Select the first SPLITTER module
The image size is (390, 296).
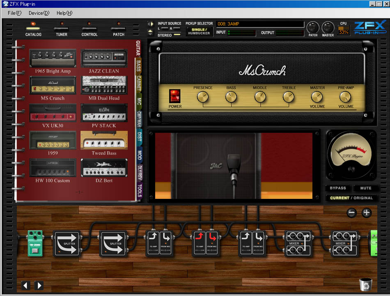[x=67, y=244]
